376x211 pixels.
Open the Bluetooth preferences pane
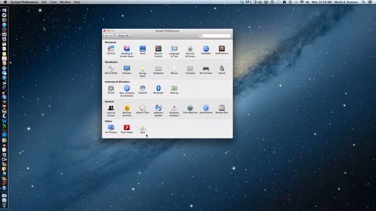point(158,90)
